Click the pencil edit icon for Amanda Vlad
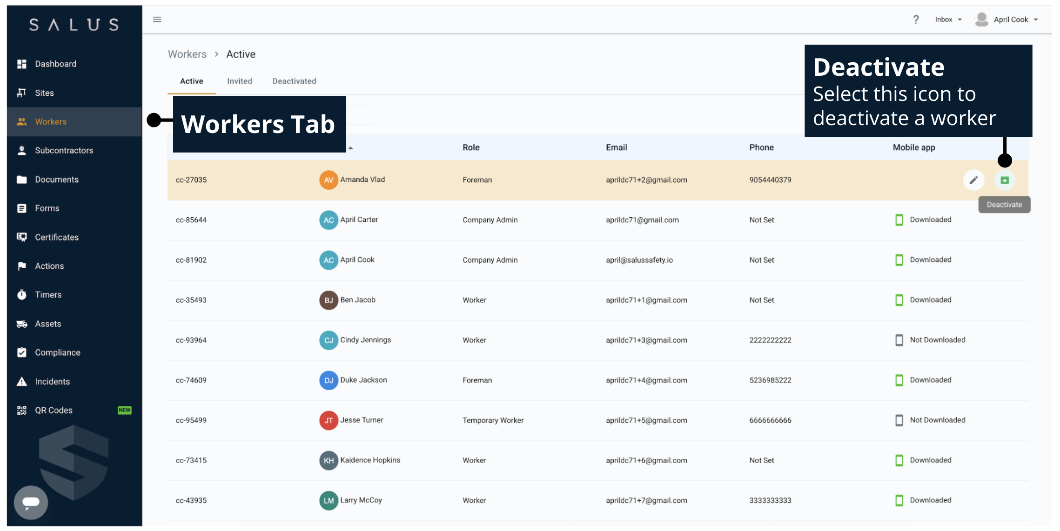Image resolution: width=1060 pixels, height=531 pixels. coord(973,180)
